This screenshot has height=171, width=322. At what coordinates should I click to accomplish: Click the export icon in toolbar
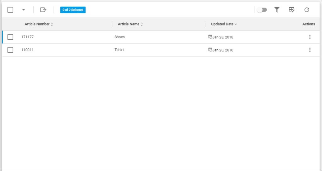(x=43, y=10)
